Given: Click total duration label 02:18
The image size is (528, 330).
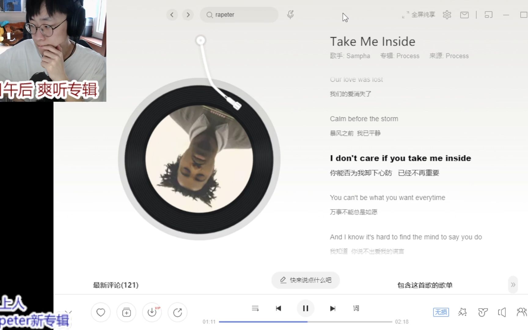Looking at the screenshot, I should click(x=402, y=322).
